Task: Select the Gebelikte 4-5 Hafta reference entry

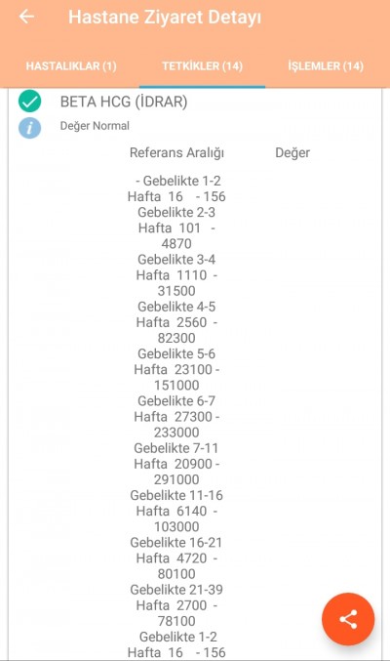Action: click(176, 322)
